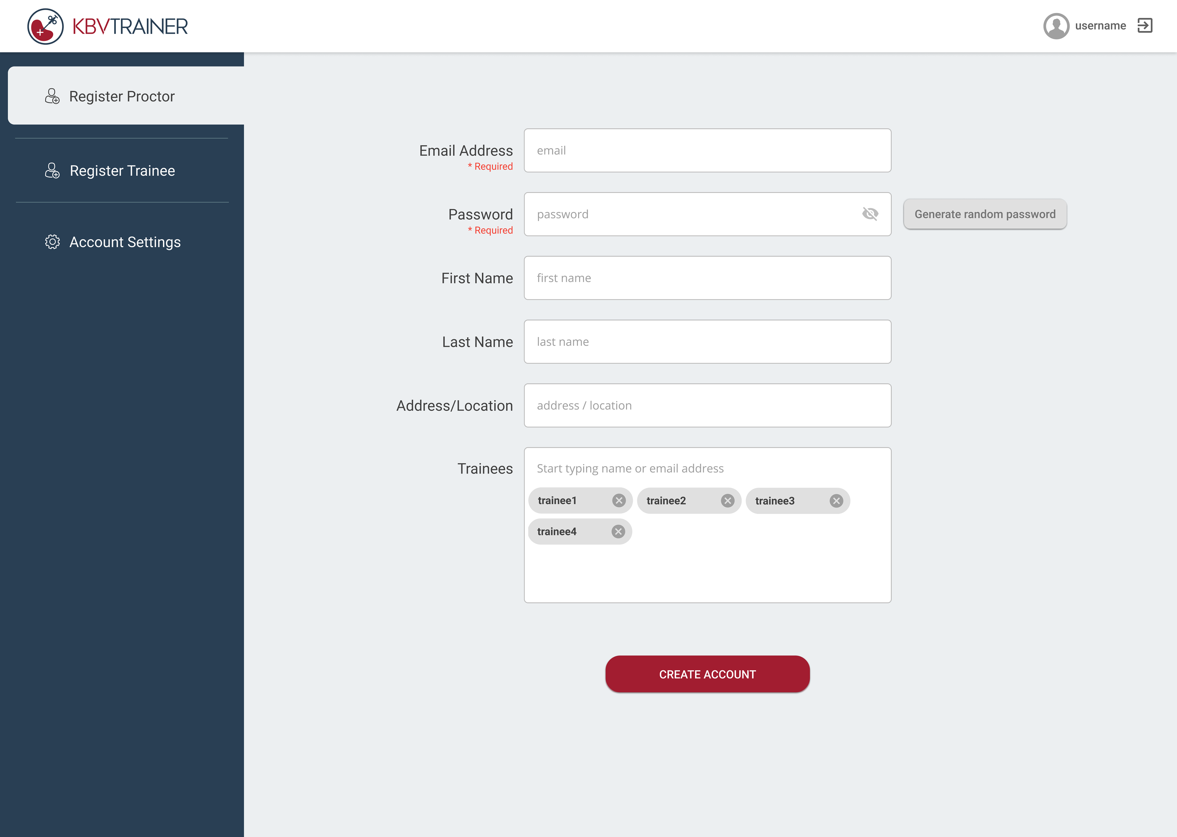This screenshot has height=837, width=1177.
Task: Click Generate random password button
Action: point(984,214)
